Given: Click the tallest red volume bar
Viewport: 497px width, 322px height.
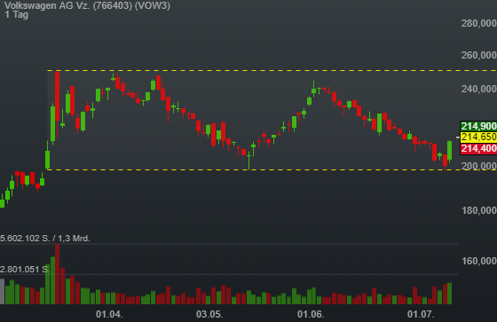Looking at the screenshot, I should pyautogui.click(x=58, y=274).
